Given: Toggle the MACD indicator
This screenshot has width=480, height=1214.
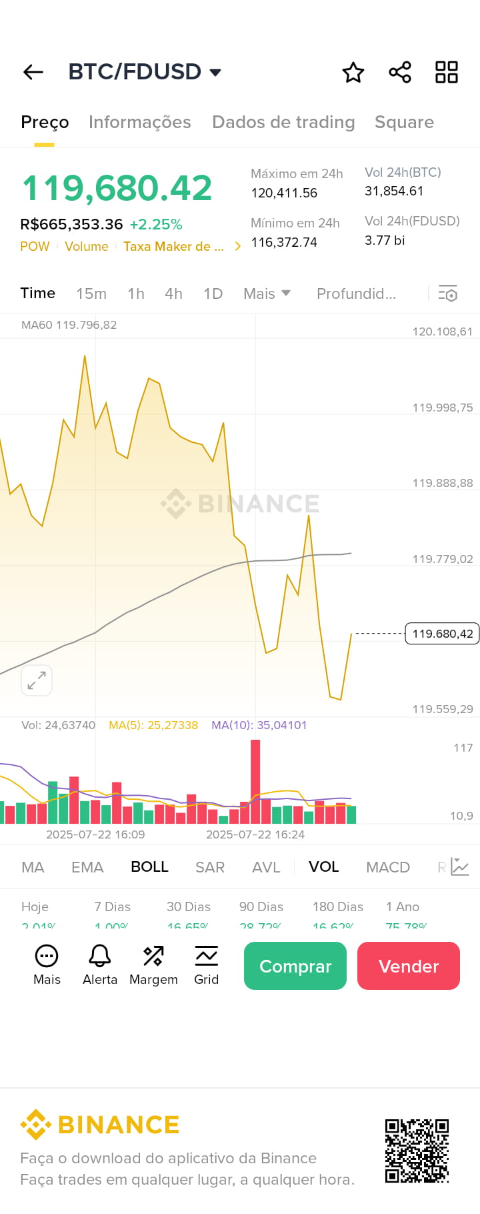Looking at the screenshot, I should 388,866.
